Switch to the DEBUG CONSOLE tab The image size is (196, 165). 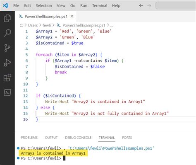click(x=78, y=138)
